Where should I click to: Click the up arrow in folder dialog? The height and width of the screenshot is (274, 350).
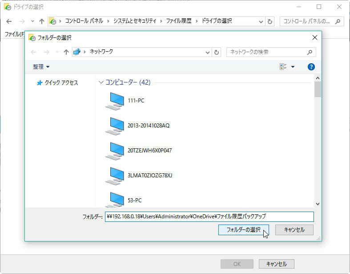pos(66,52)
